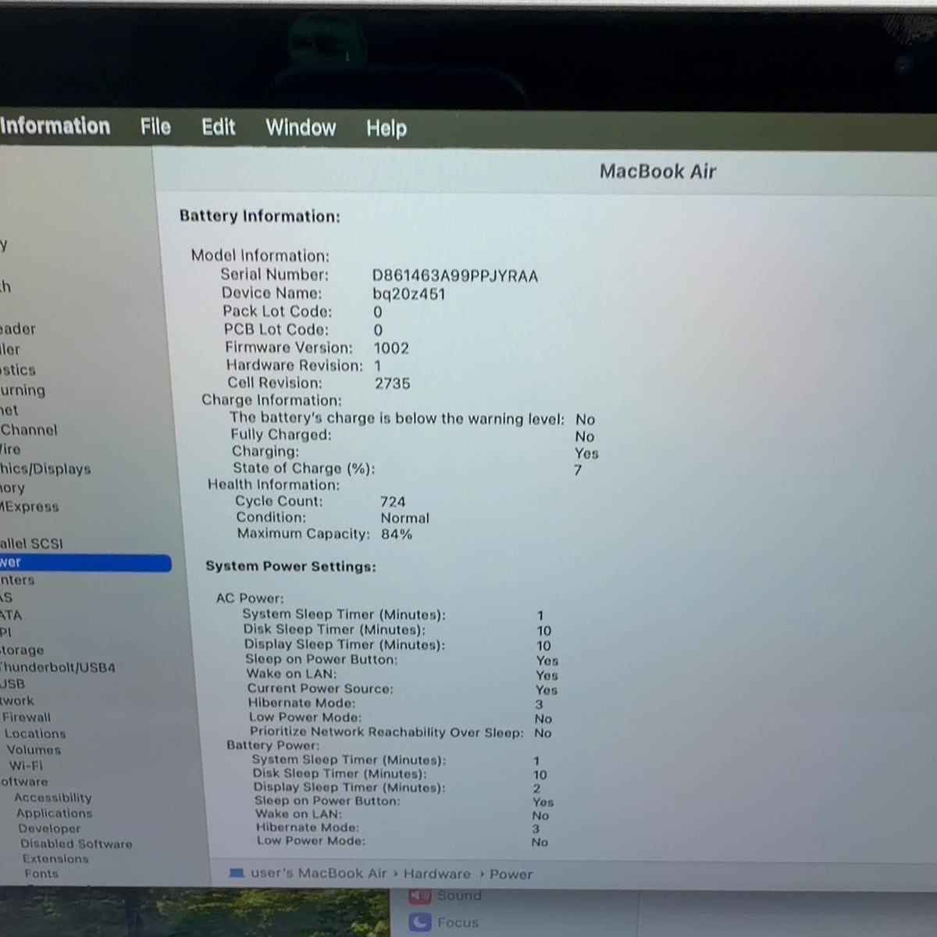Screen dimensions: 937x937
Task: Select USB in the sidebar
Action: coord(12,684)
